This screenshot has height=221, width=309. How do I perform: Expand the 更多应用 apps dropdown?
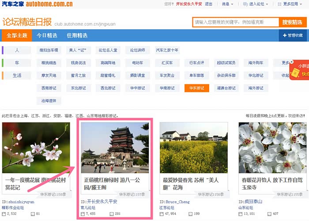[x=290, y=4]
